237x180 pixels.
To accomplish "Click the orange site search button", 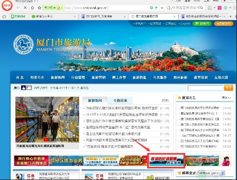I will [228, 88].
